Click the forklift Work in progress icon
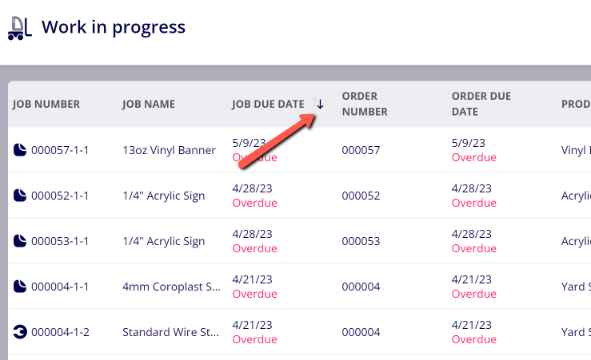This screenshot has height=360, width=591. [x=20, y=28]
